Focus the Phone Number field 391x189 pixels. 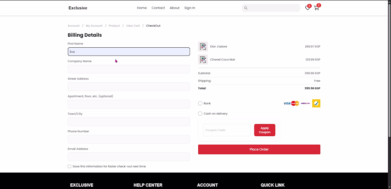click(x=129, y=139)
